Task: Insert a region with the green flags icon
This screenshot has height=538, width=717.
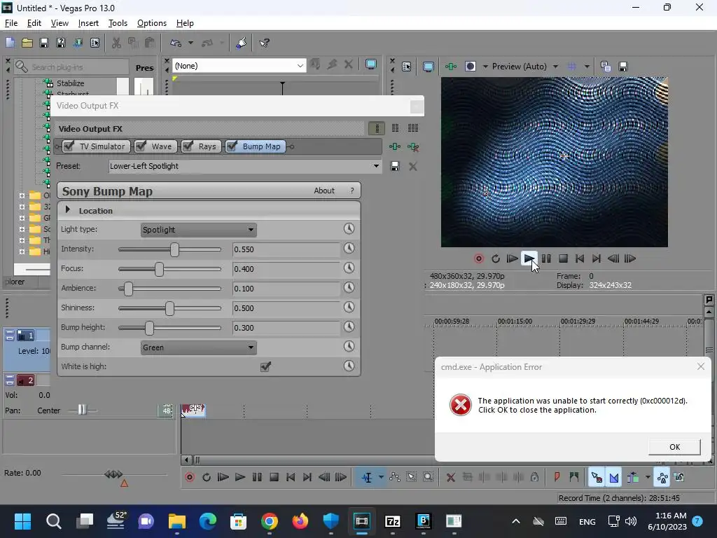Action: click(x=574, y=478)
